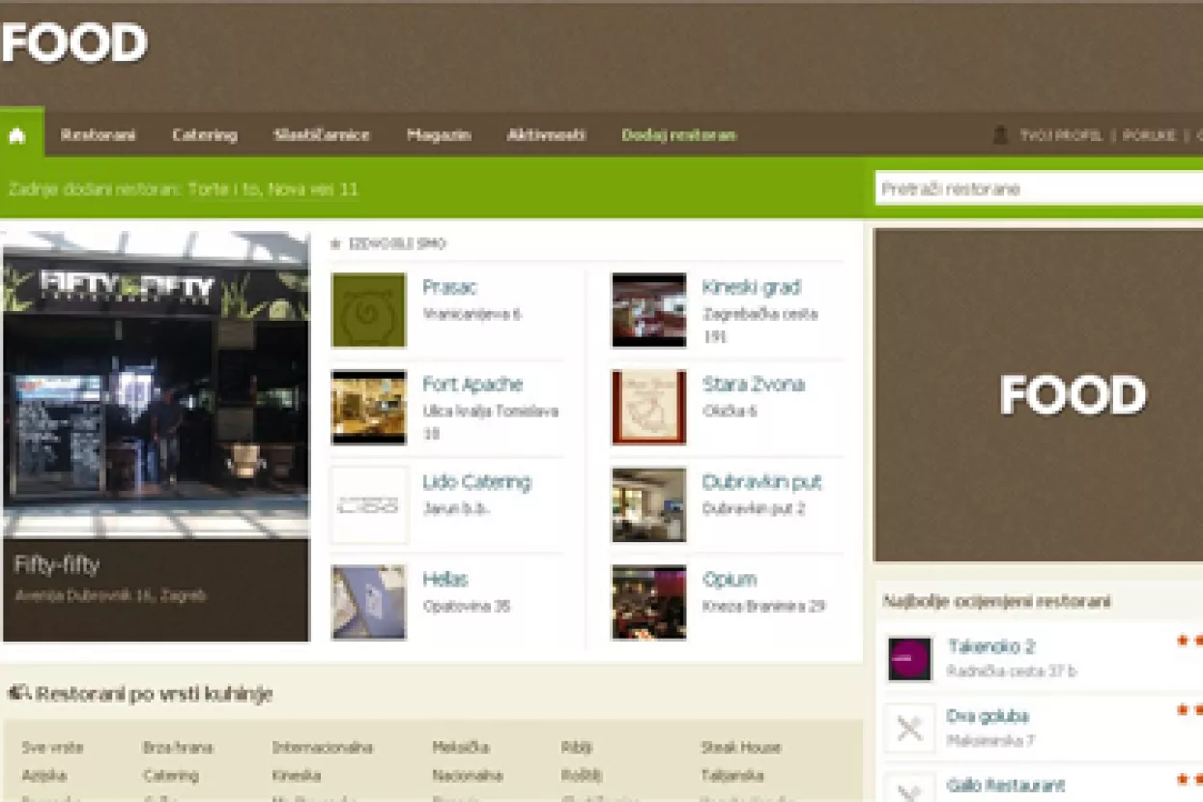This screenshot has height=802, width=1203.
Task: Open the Dubravkin put thumbnail image
Action: coord(649,505)
